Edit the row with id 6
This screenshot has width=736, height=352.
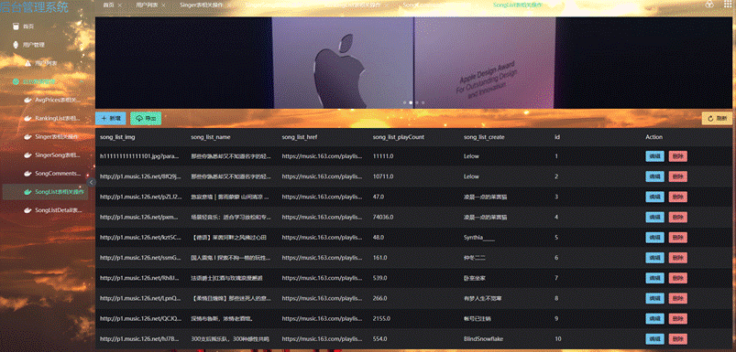(654, 258)
